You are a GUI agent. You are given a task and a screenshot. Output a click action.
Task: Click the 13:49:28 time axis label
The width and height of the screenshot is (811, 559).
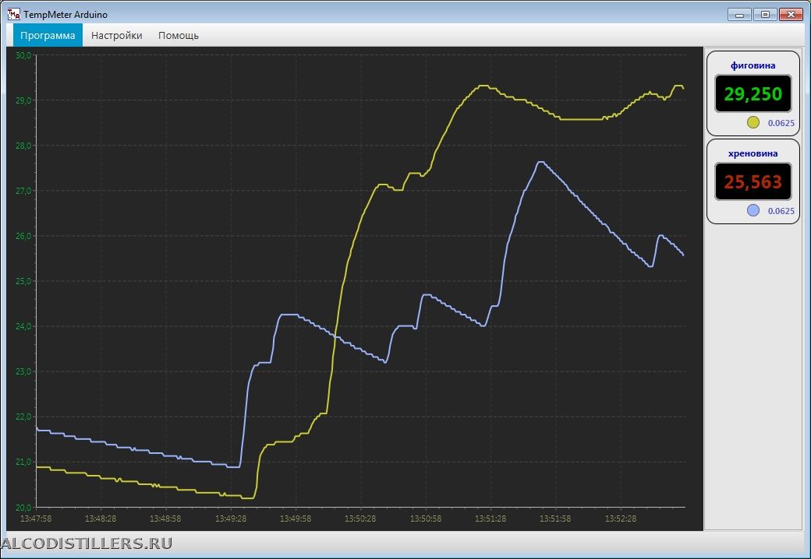point(231,519)
